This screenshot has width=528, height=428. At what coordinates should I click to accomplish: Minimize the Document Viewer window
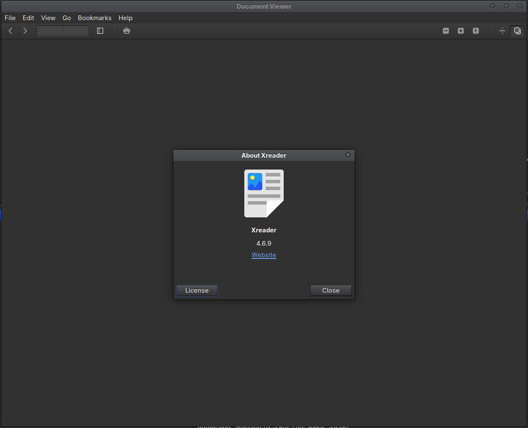pos(492,6)
